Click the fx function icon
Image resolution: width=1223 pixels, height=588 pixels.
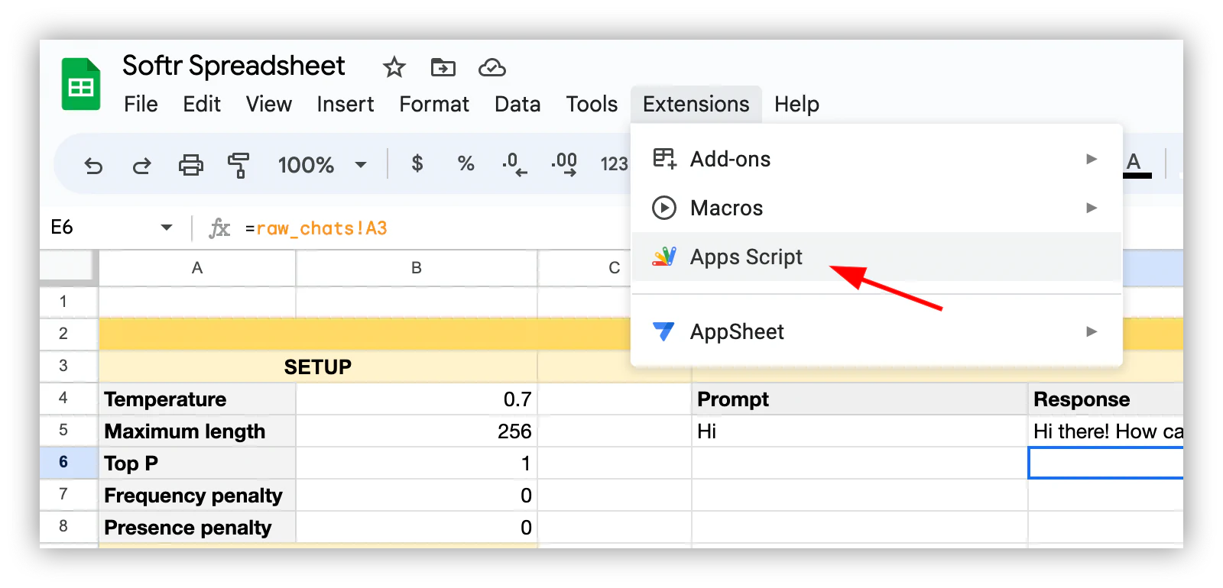219,228
